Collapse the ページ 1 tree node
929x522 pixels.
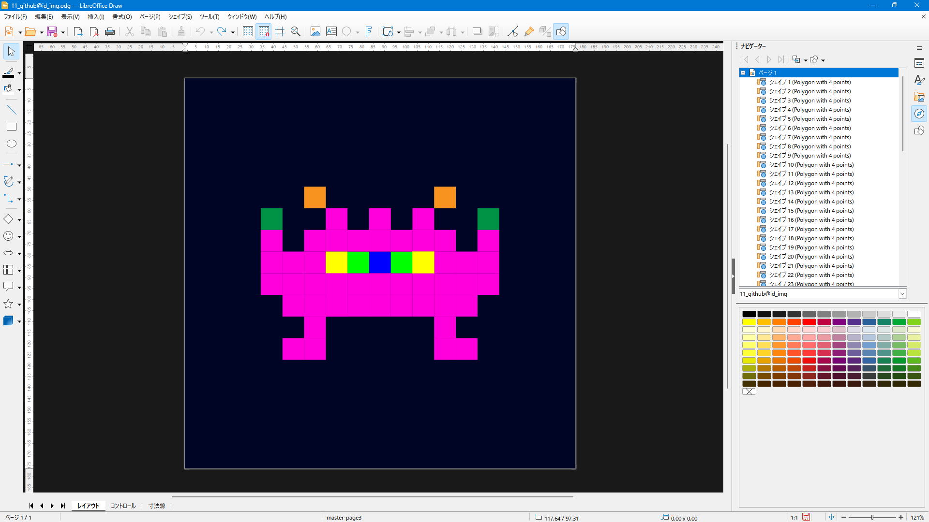[743, 73]
